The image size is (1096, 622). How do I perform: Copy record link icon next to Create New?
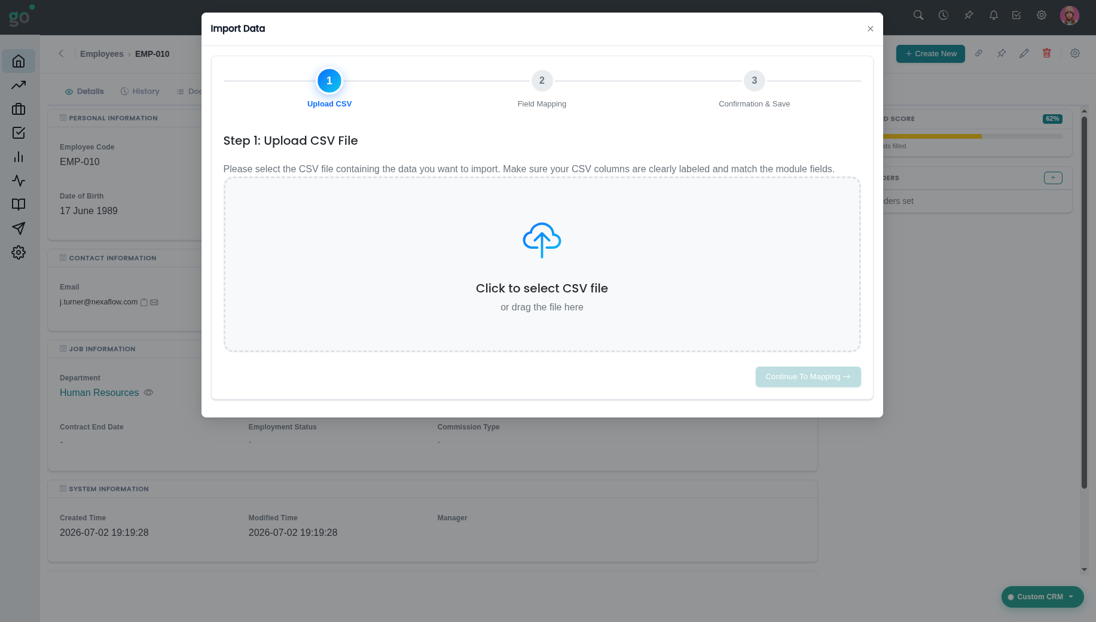[979, 53]
